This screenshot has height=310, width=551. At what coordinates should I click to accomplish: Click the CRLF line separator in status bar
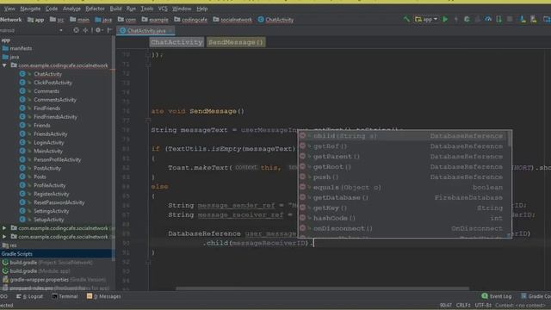pos(463,306)
